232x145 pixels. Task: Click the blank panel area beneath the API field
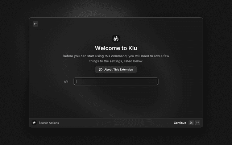click(x=116, y=102)
